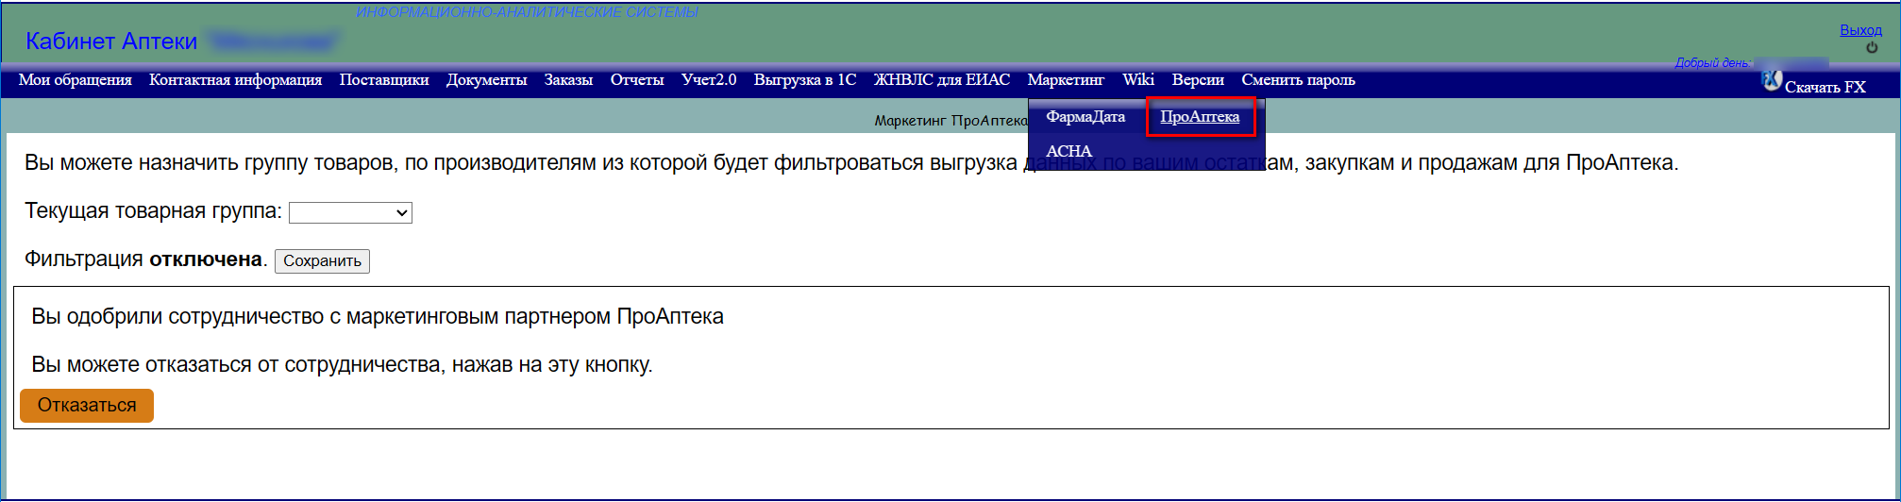Click the Кабинет Аптеки header title
Image resolution: width=1901 pixels, height=502 pixels.
click(111, 42)
